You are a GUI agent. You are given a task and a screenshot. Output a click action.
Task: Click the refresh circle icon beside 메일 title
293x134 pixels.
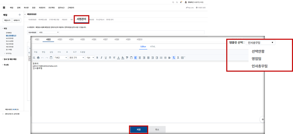[20, 15]
